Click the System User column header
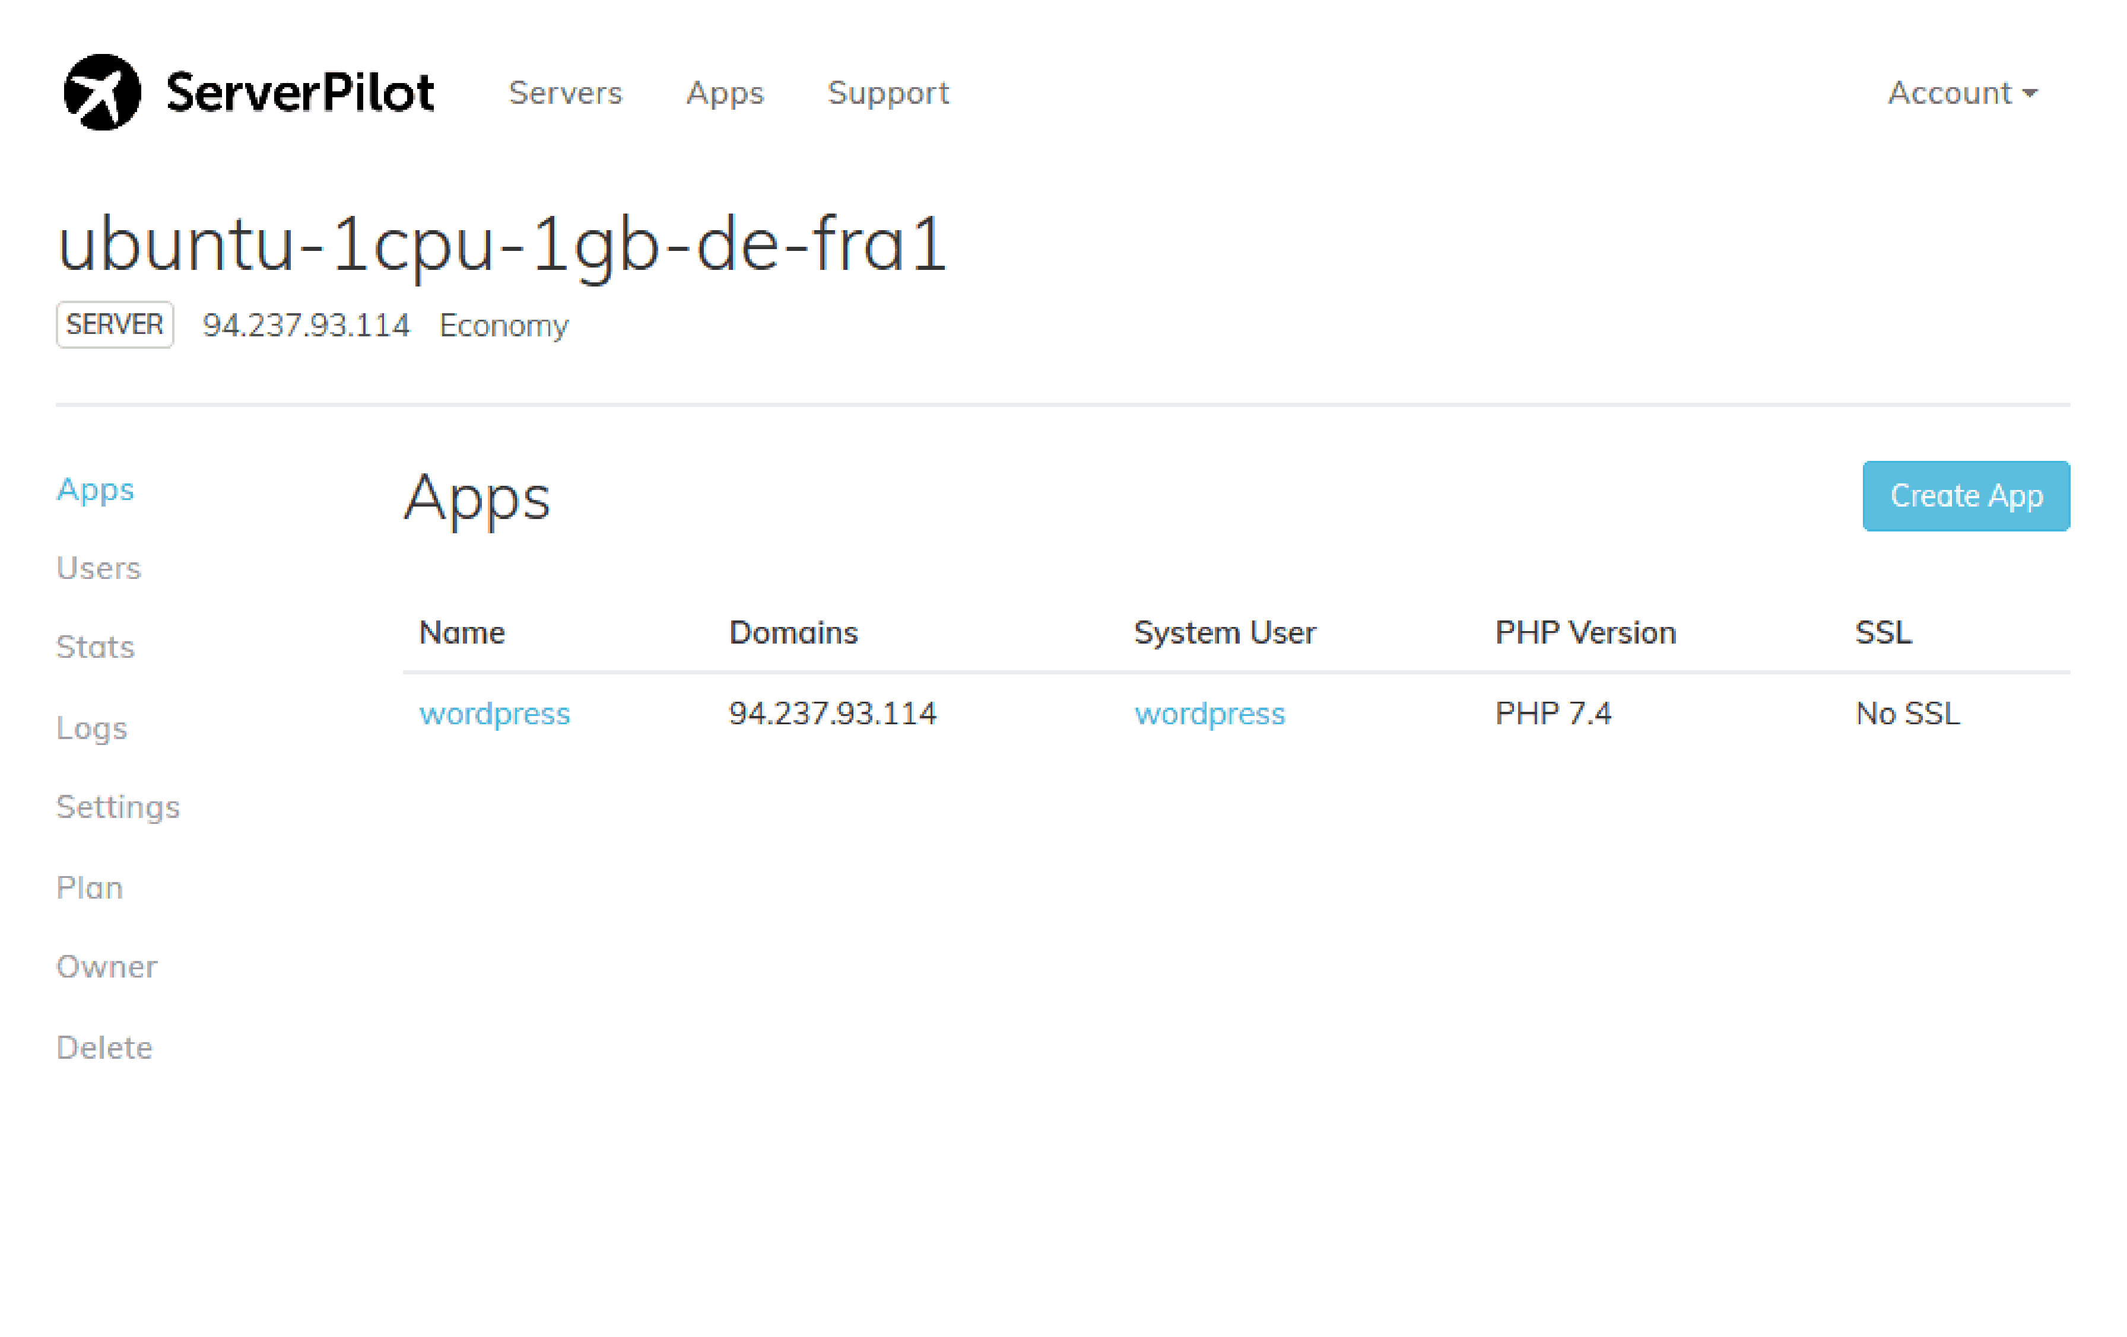Viewport: 2127px width, 1337px height. click(1224, 632)
